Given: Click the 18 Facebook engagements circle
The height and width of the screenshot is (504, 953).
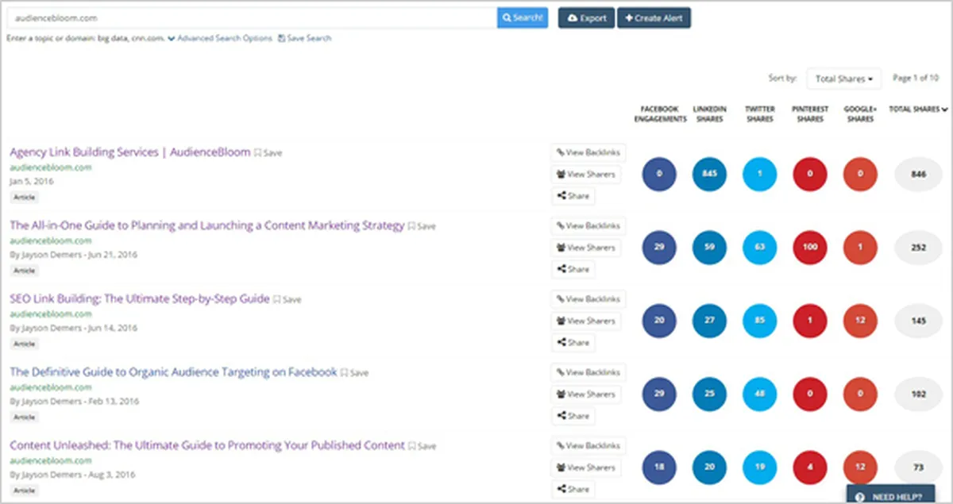Looking at the screenshot, I should (x=659, y=467).
